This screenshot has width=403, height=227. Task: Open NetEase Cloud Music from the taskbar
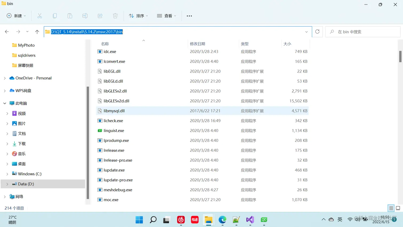(181, 220)
